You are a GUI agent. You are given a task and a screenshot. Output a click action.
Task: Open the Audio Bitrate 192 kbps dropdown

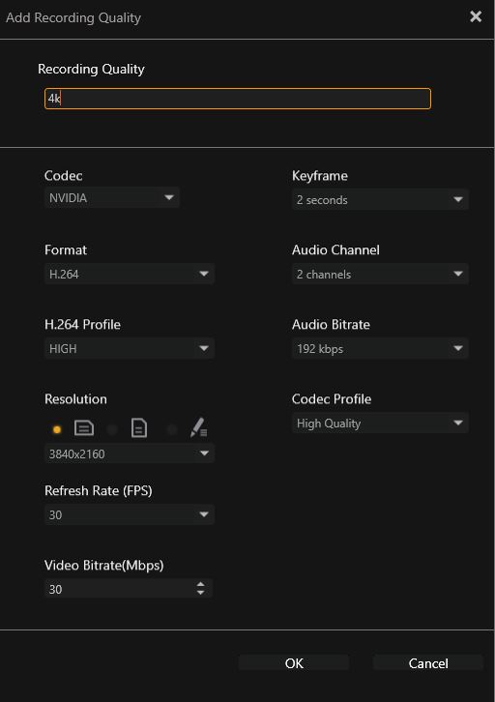coord(380,348)
